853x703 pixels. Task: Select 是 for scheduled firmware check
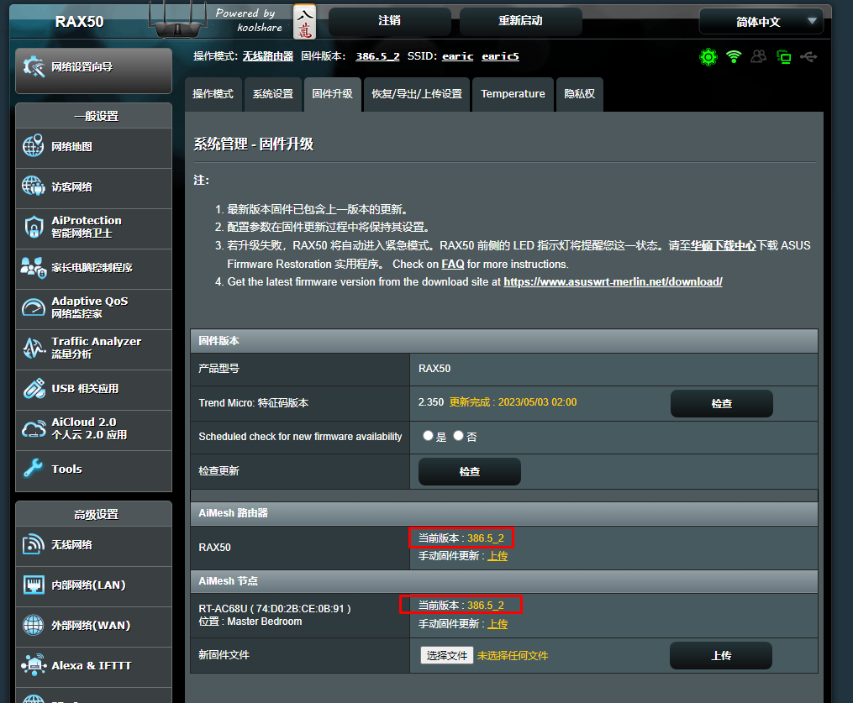(428, 435)
